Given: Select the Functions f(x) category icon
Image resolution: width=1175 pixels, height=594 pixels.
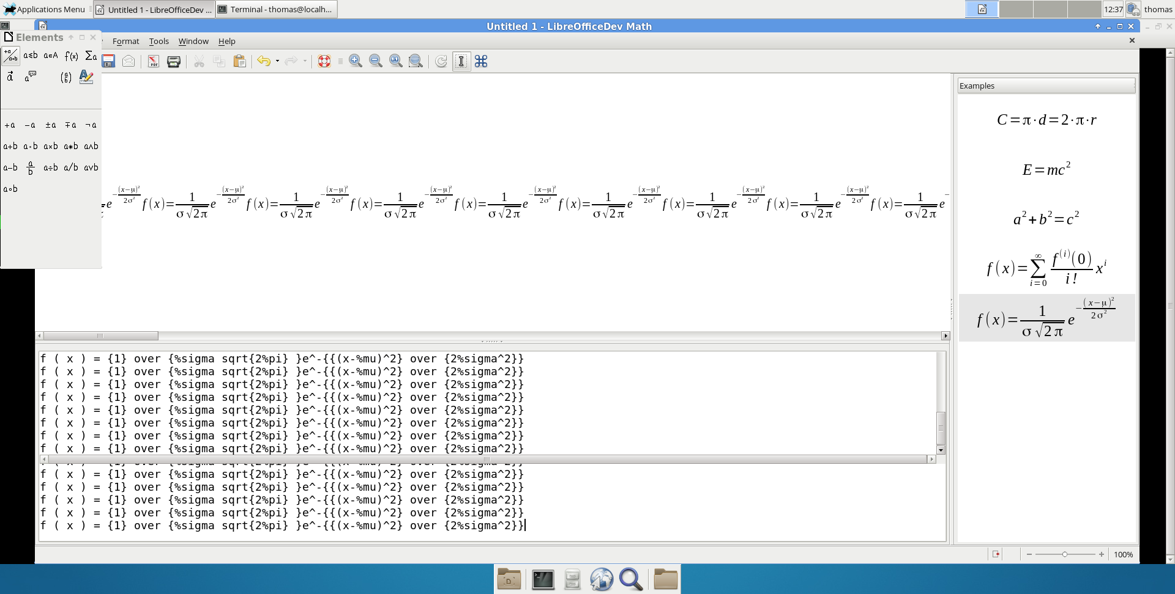Looking at the screenshot, I should [x=71, y=56].
